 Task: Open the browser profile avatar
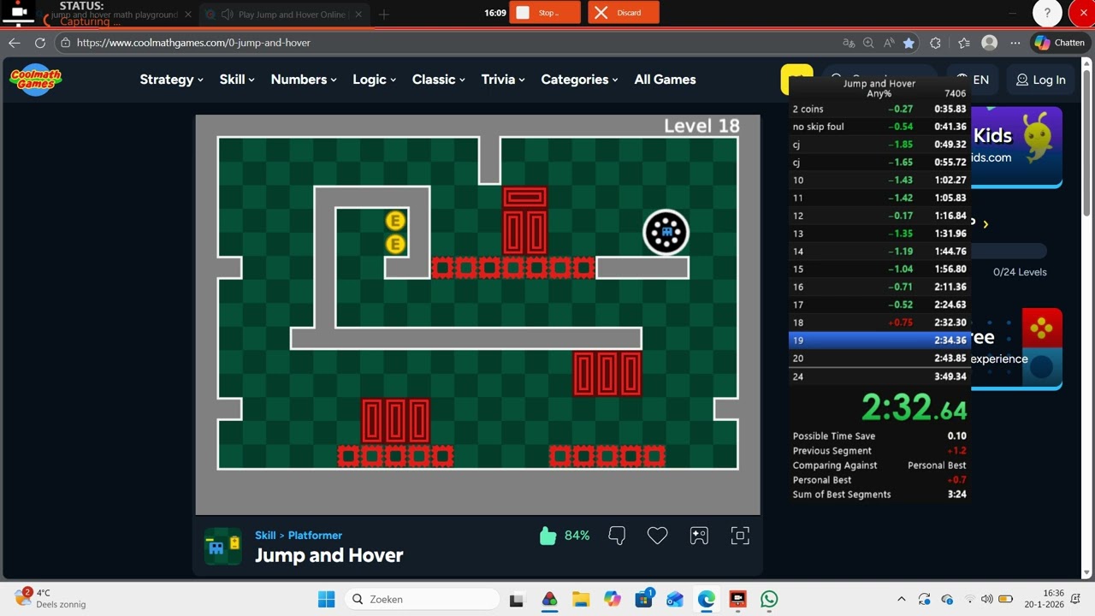990,43
